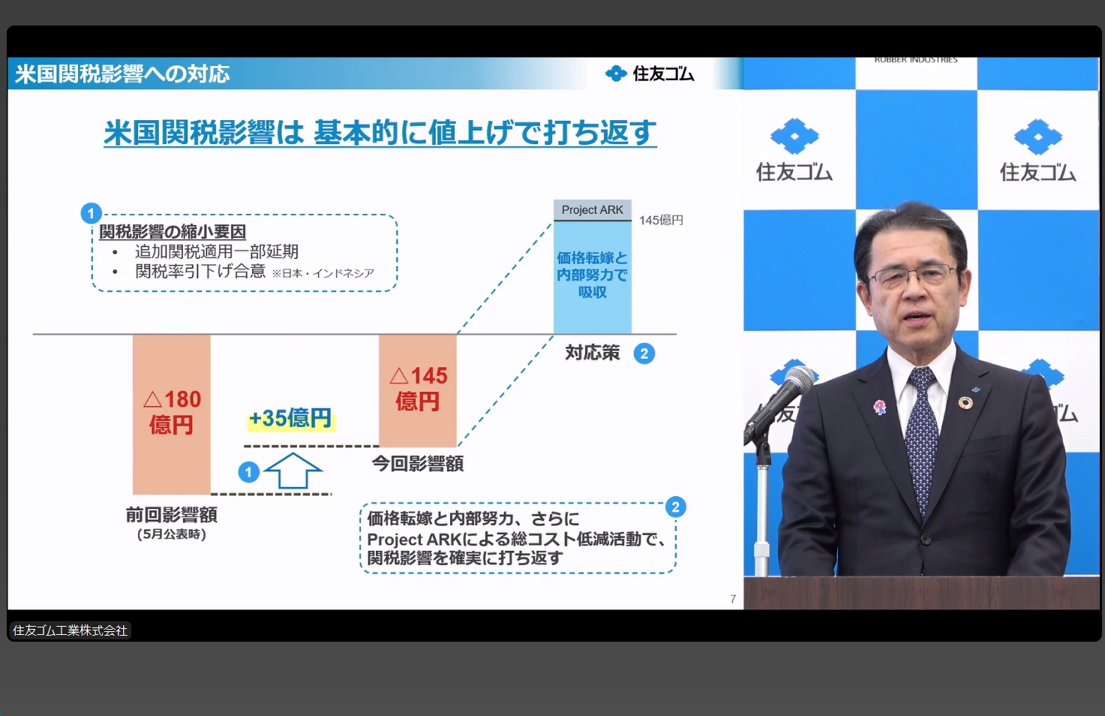Click the 住友ゴム工業株式会社 name overlay label
The image size is (1105, 716).
pyautogui.click(x=70, y=630)
